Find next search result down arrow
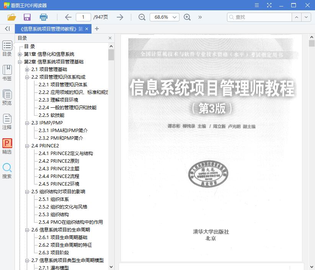 [x=306, y=17]
